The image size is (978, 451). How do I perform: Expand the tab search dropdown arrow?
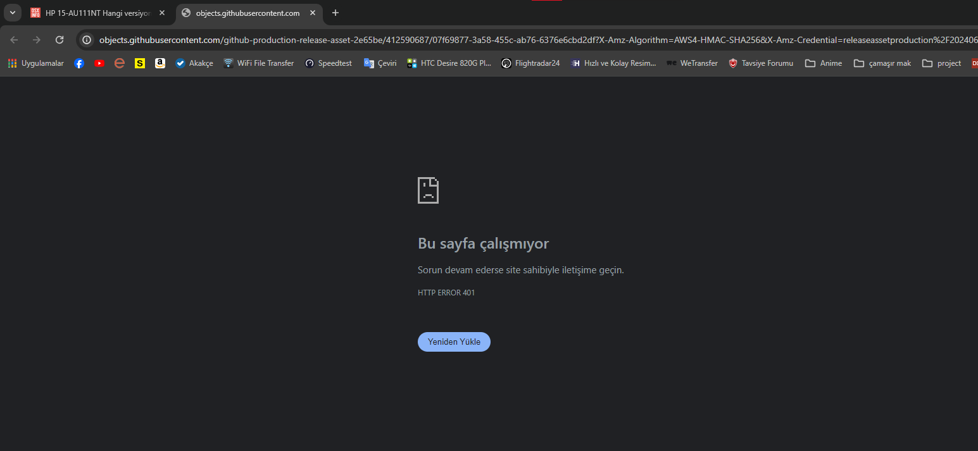tap(12, 13)
